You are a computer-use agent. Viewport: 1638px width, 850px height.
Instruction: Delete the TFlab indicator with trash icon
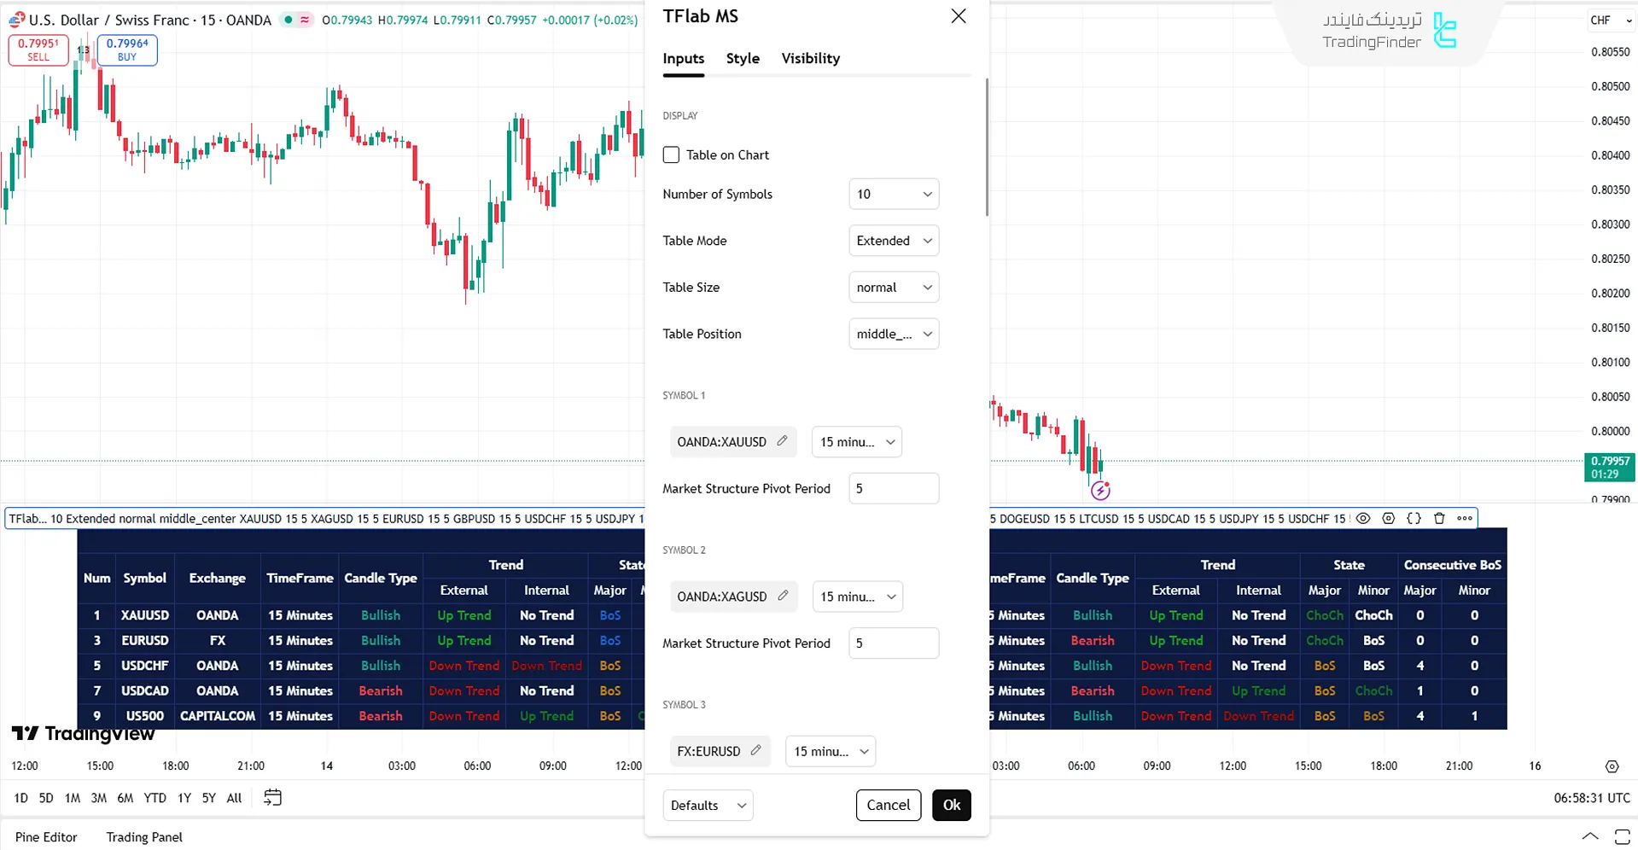pos(1439,518)
